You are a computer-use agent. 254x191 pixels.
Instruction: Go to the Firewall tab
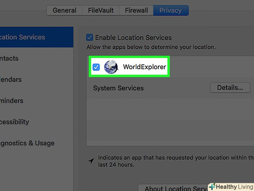pos(136,10)
